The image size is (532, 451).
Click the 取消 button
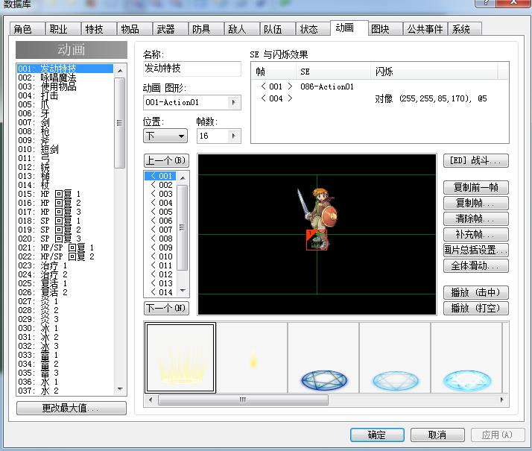point(437,435)
